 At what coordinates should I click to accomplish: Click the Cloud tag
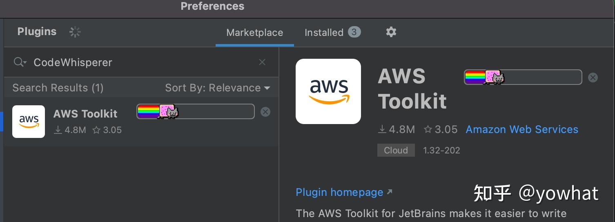pyautogui.click(x=396, y=150)
